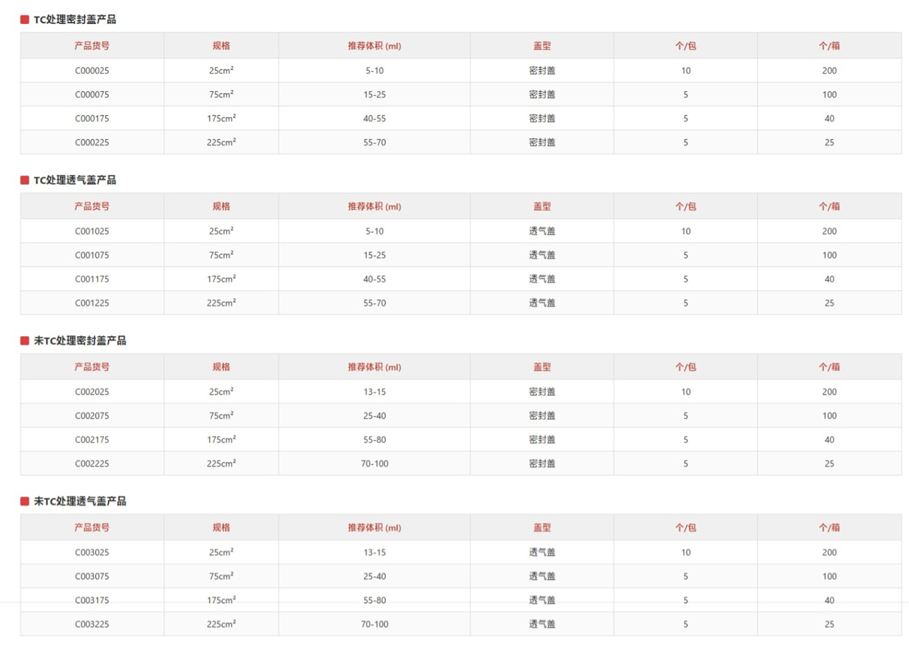The width and height of the screenshot is (909, 667).
Task: Click the red square beside 未TC处理密封盖产品
Action: (x=25, y=341)
